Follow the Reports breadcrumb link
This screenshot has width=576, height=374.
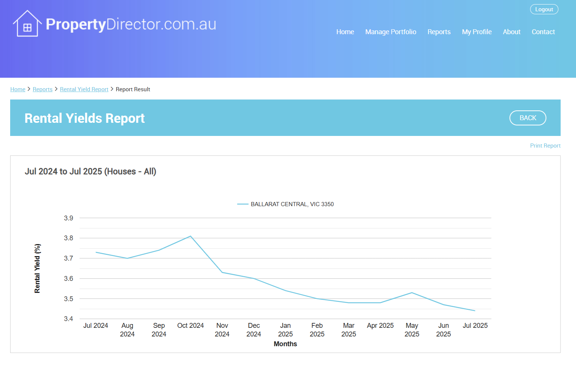[x=43, y=89]
